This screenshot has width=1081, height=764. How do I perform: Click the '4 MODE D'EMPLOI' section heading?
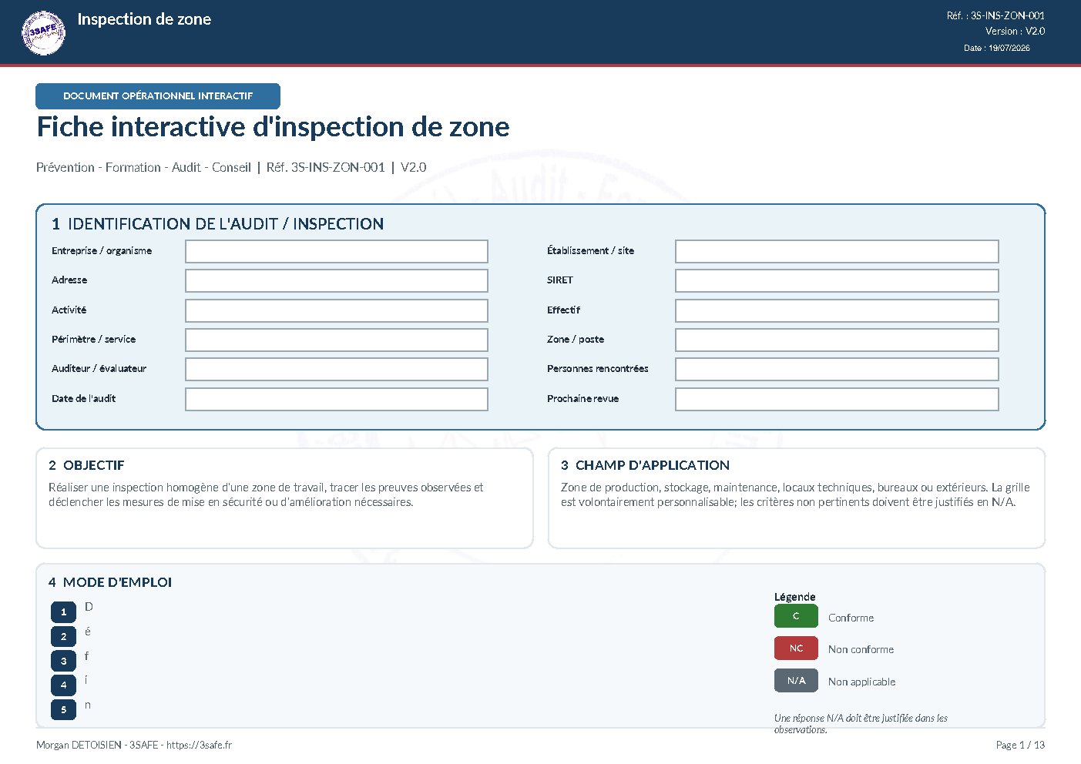coord(110,582)
